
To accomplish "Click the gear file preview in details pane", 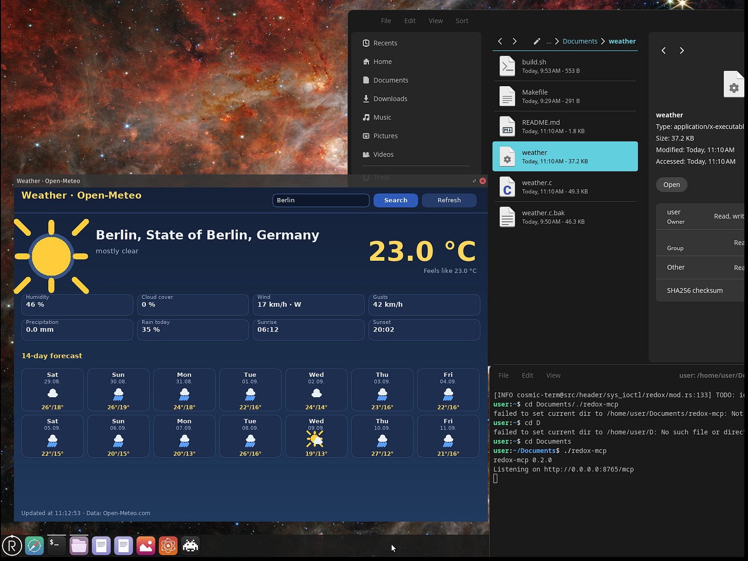I will [734, 85].
